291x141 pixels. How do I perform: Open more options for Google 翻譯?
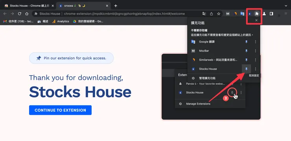pos(256,42)
